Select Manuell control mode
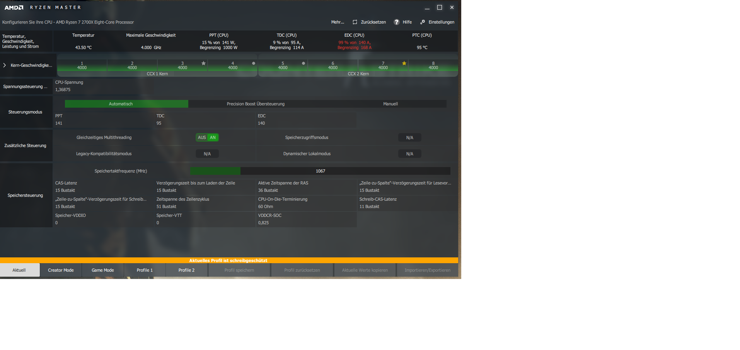 click(390, 104)
